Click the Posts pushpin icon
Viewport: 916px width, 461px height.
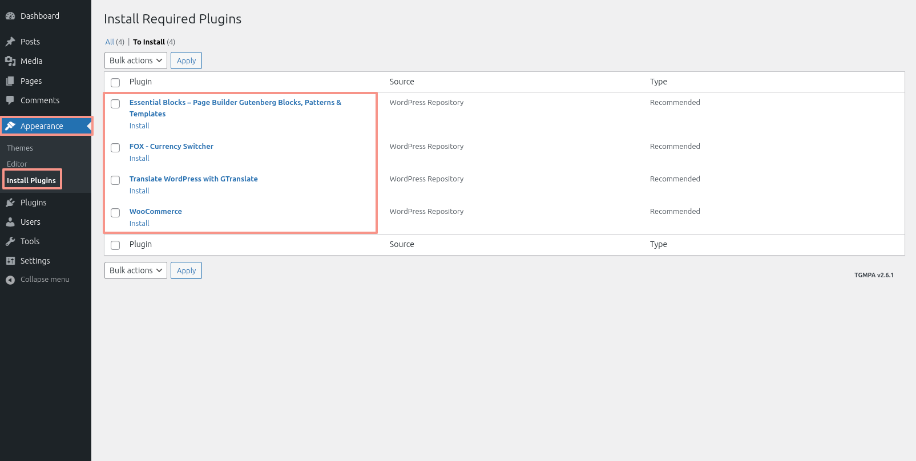[x=10, y=42]
